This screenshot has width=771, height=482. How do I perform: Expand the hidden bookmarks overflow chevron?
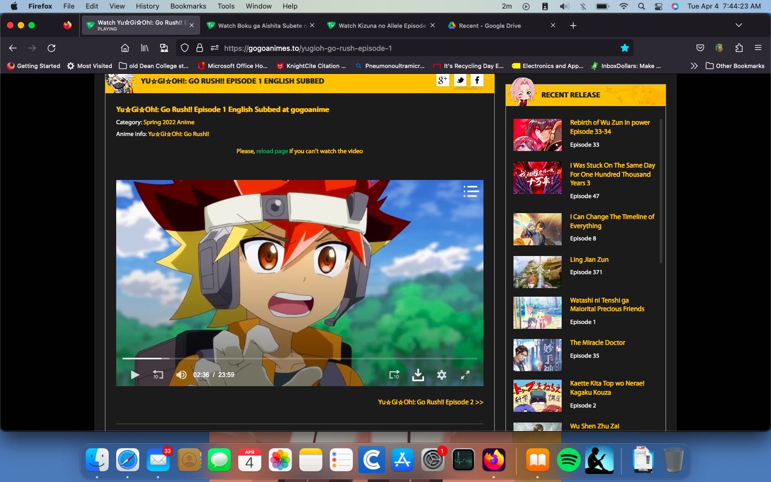pyautogui.click(x=694, y=66)
